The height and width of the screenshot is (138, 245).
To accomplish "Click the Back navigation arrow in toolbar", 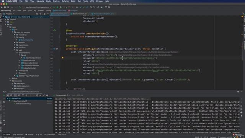I will [12, 7].
